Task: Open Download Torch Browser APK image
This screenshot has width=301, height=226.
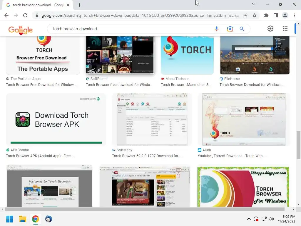Action: [56, 119]
